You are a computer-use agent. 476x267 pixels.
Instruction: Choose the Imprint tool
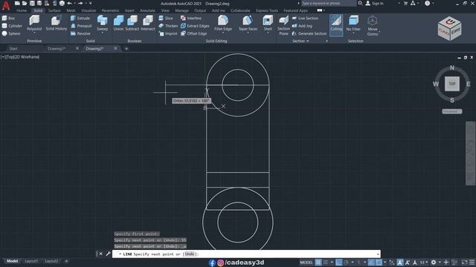pos(168,33)
